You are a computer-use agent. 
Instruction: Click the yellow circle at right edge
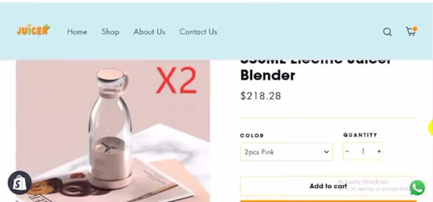(431, 128)
